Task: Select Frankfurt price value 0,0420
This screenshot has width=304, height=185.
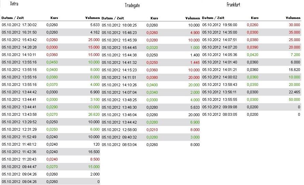Action: tap(253, 55)
